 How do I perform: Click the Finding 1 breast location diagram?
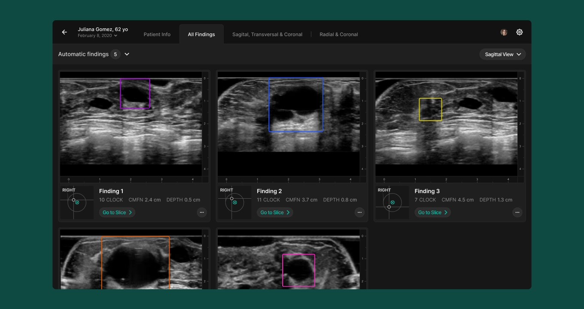tap(77, 202)
